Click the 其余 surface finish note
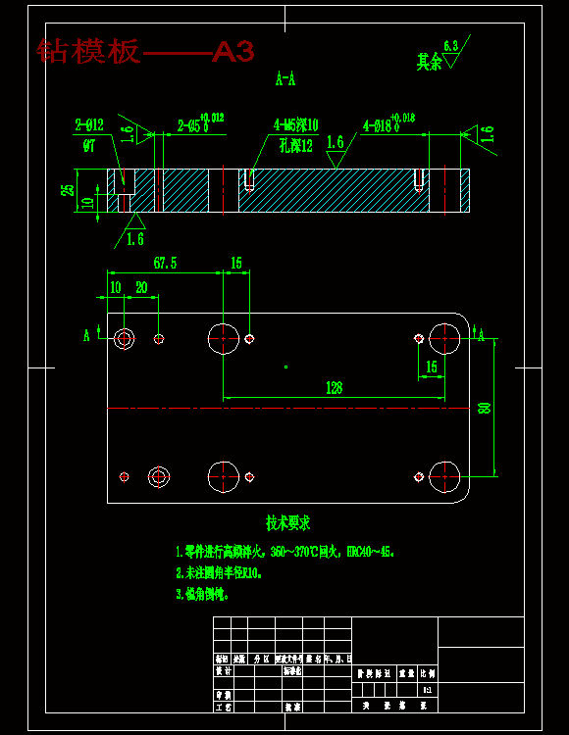The width and height of the screenshot is (569, 735). click(x=430, y=62)
